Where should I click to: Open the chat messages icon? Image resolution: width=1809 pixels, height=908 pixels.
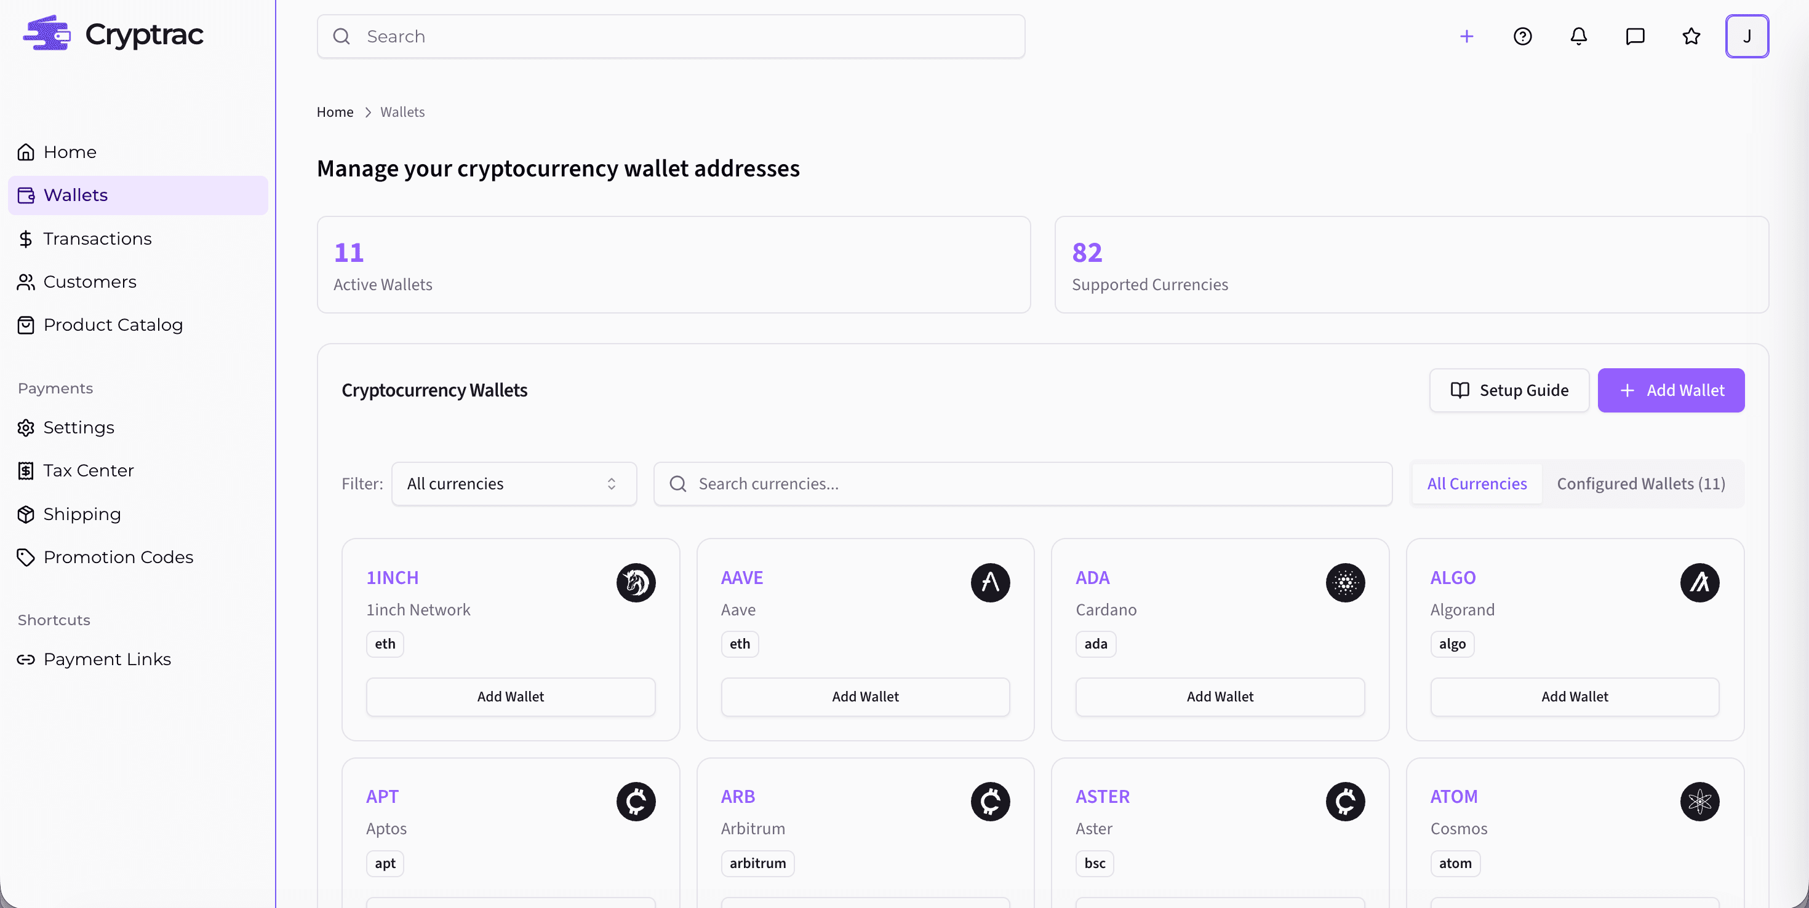click(1635, 36)
